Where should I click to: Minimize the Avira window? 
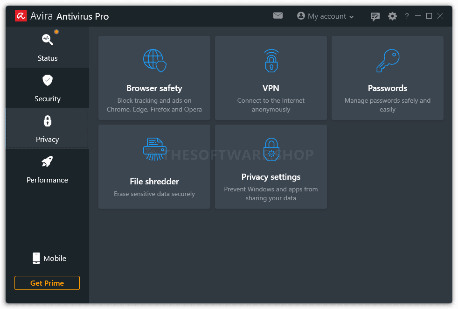pyautogui.click(x=418, y=16)
